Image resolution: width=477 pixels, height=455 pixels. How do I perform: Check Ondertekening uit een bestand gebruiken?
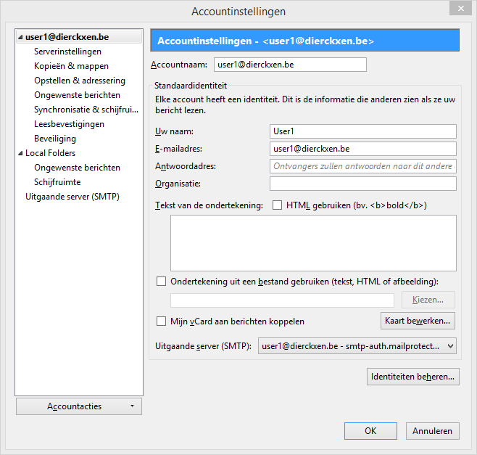(162, 281)
